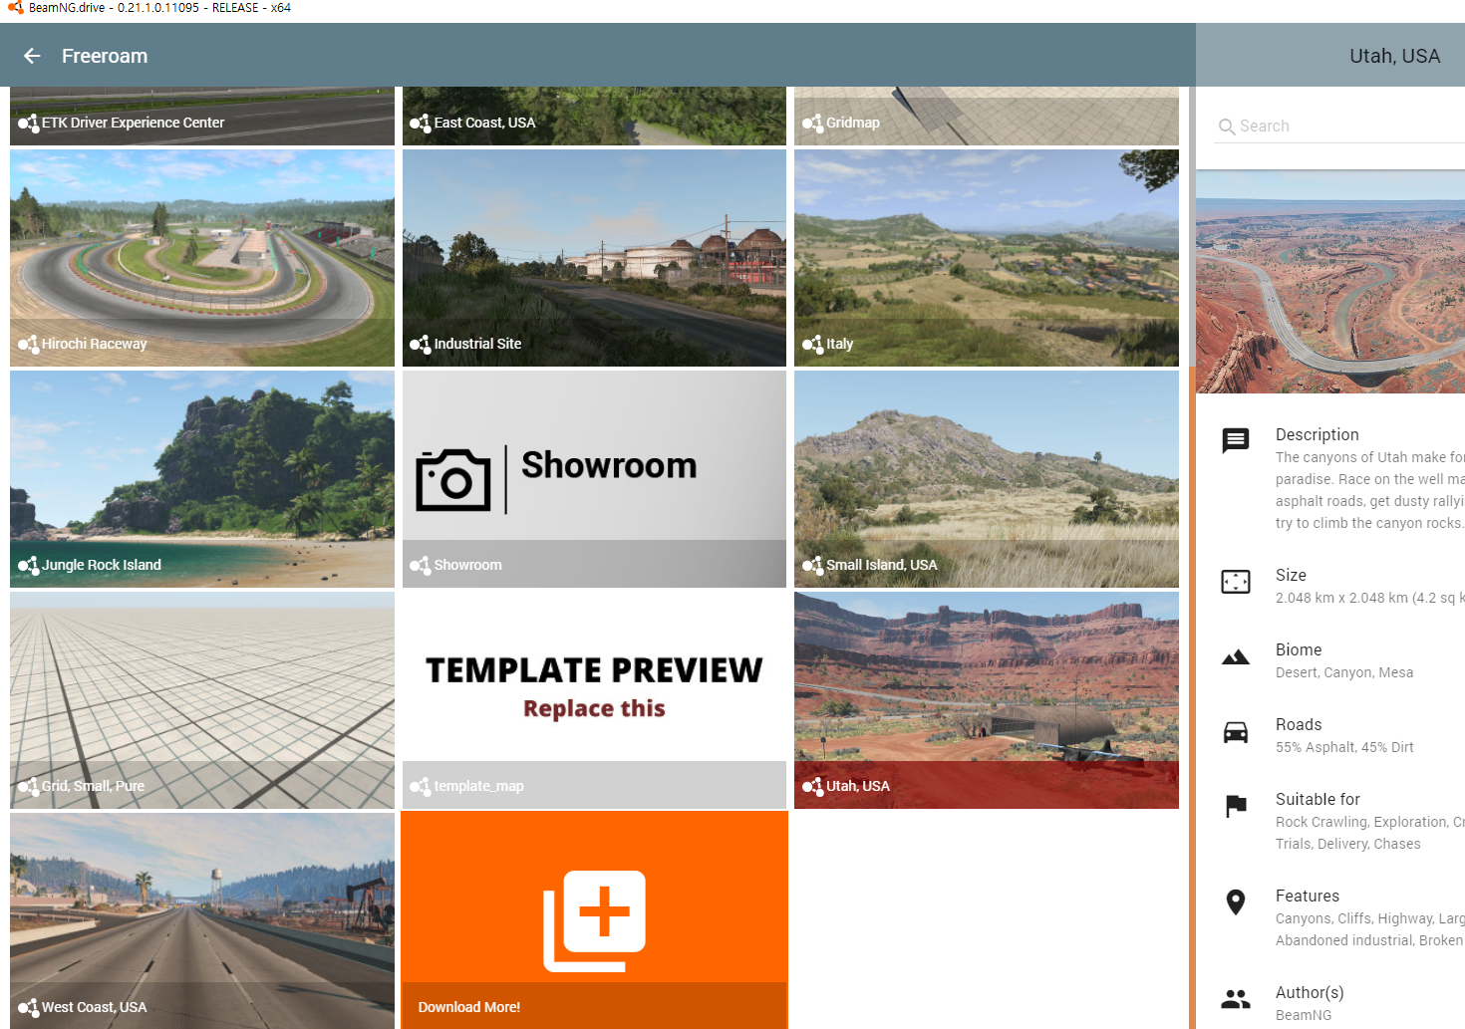
Task: Click BeamNG icon beside Gridmap label
Action: [x=812, y=124]
